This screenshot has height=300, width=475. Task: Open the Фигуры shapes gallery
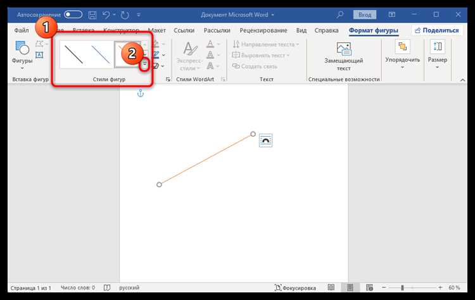[x=22, y=55]
